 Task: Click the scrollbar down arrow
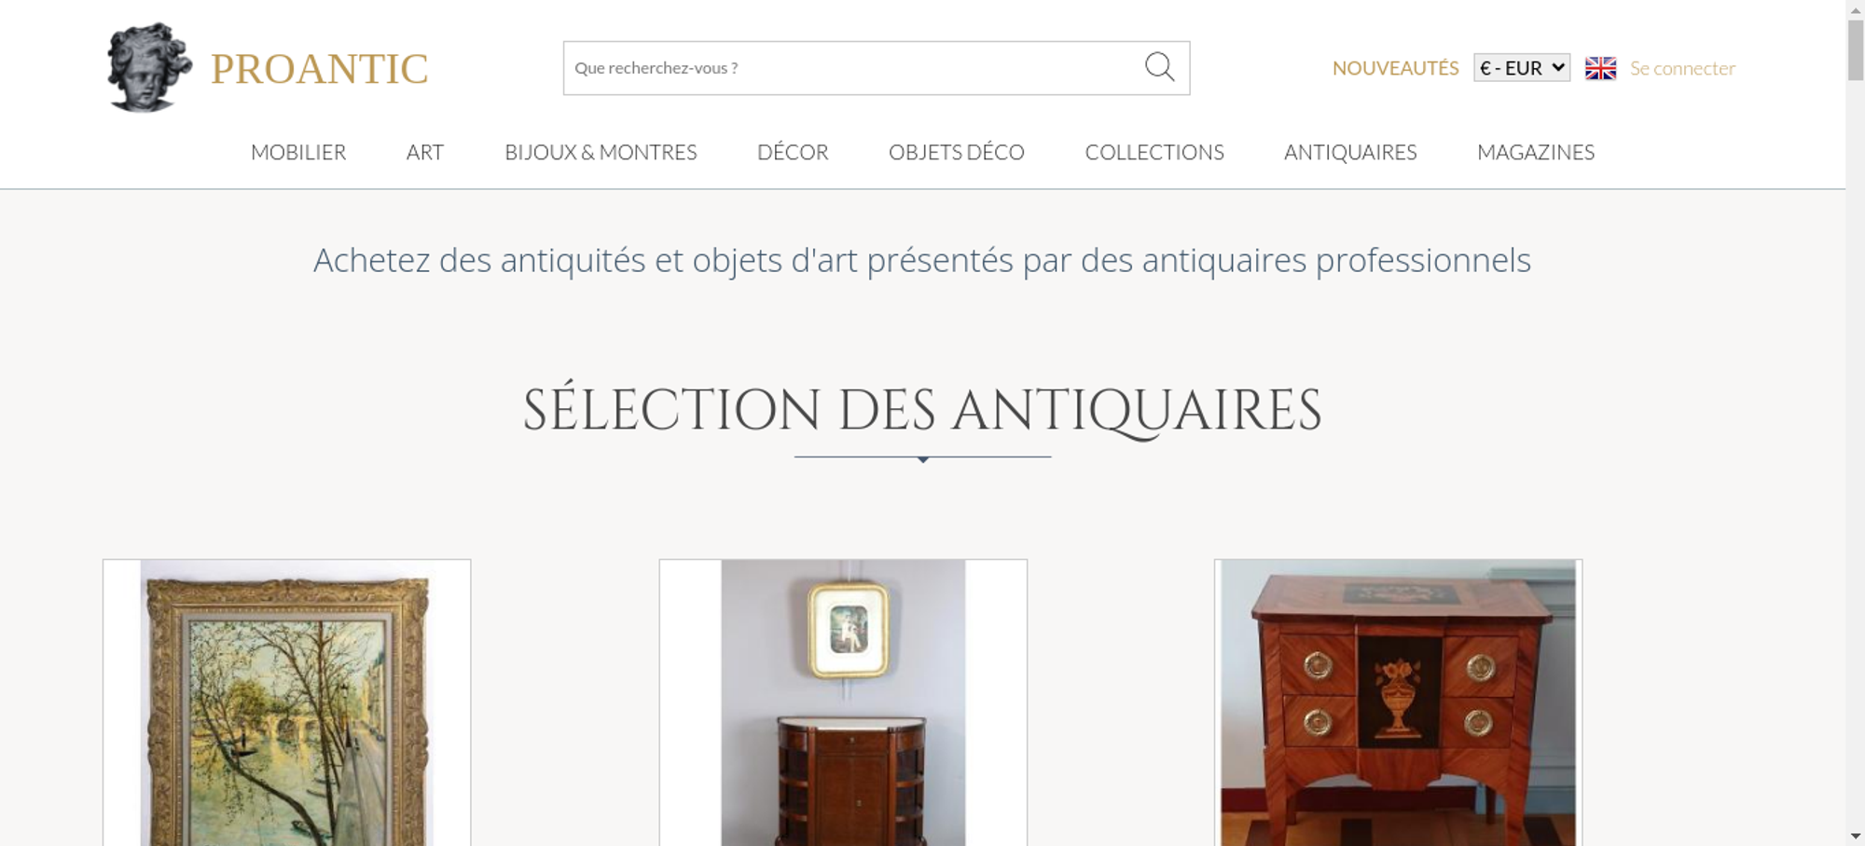pos(1856,837)
